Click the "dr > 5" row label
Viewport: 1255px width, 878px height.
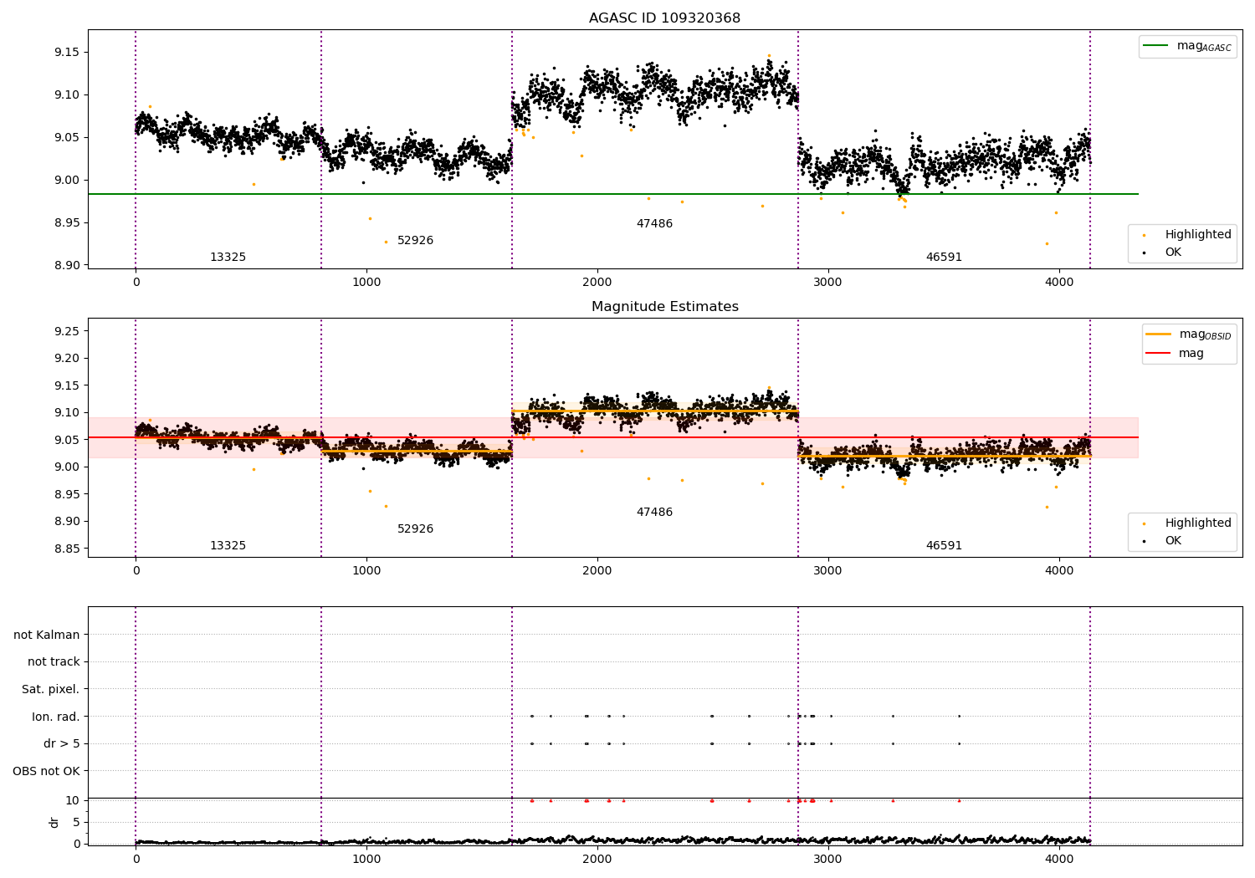coord(62,743)
